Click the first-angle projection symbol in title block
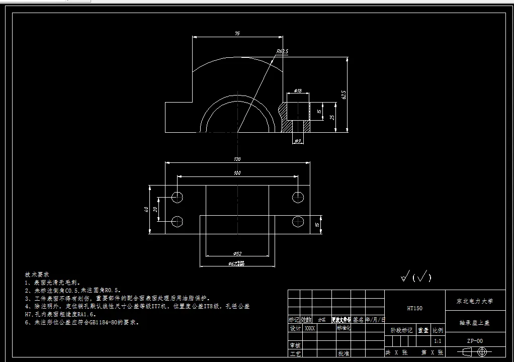The height and width of the screenshot is (362, 514). [474, 352]
